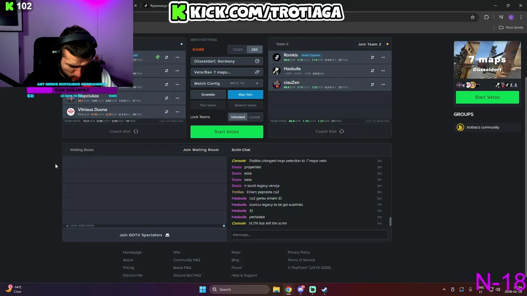
Task: Swap Vilniaus Duona to the other team
Action: 166,112
